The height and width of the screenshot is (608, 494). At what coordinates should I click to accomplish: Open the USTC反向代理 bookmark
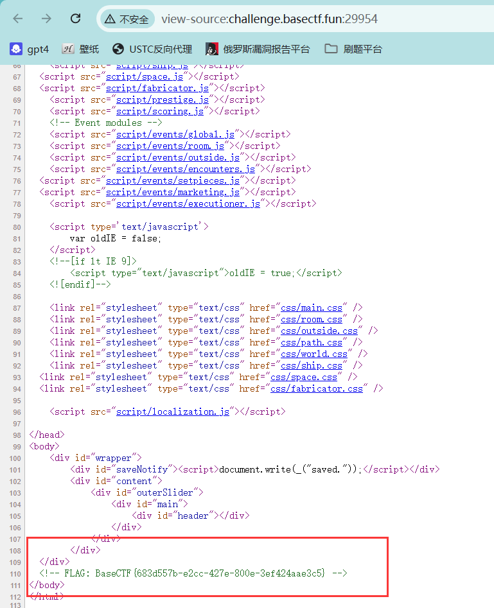(152, 49)
